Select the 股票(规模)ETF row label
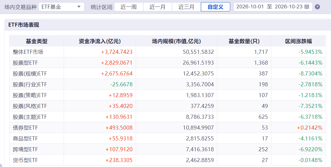Image resolution: width=331 pixels, height=167 pixels. [x=30, y=74]
